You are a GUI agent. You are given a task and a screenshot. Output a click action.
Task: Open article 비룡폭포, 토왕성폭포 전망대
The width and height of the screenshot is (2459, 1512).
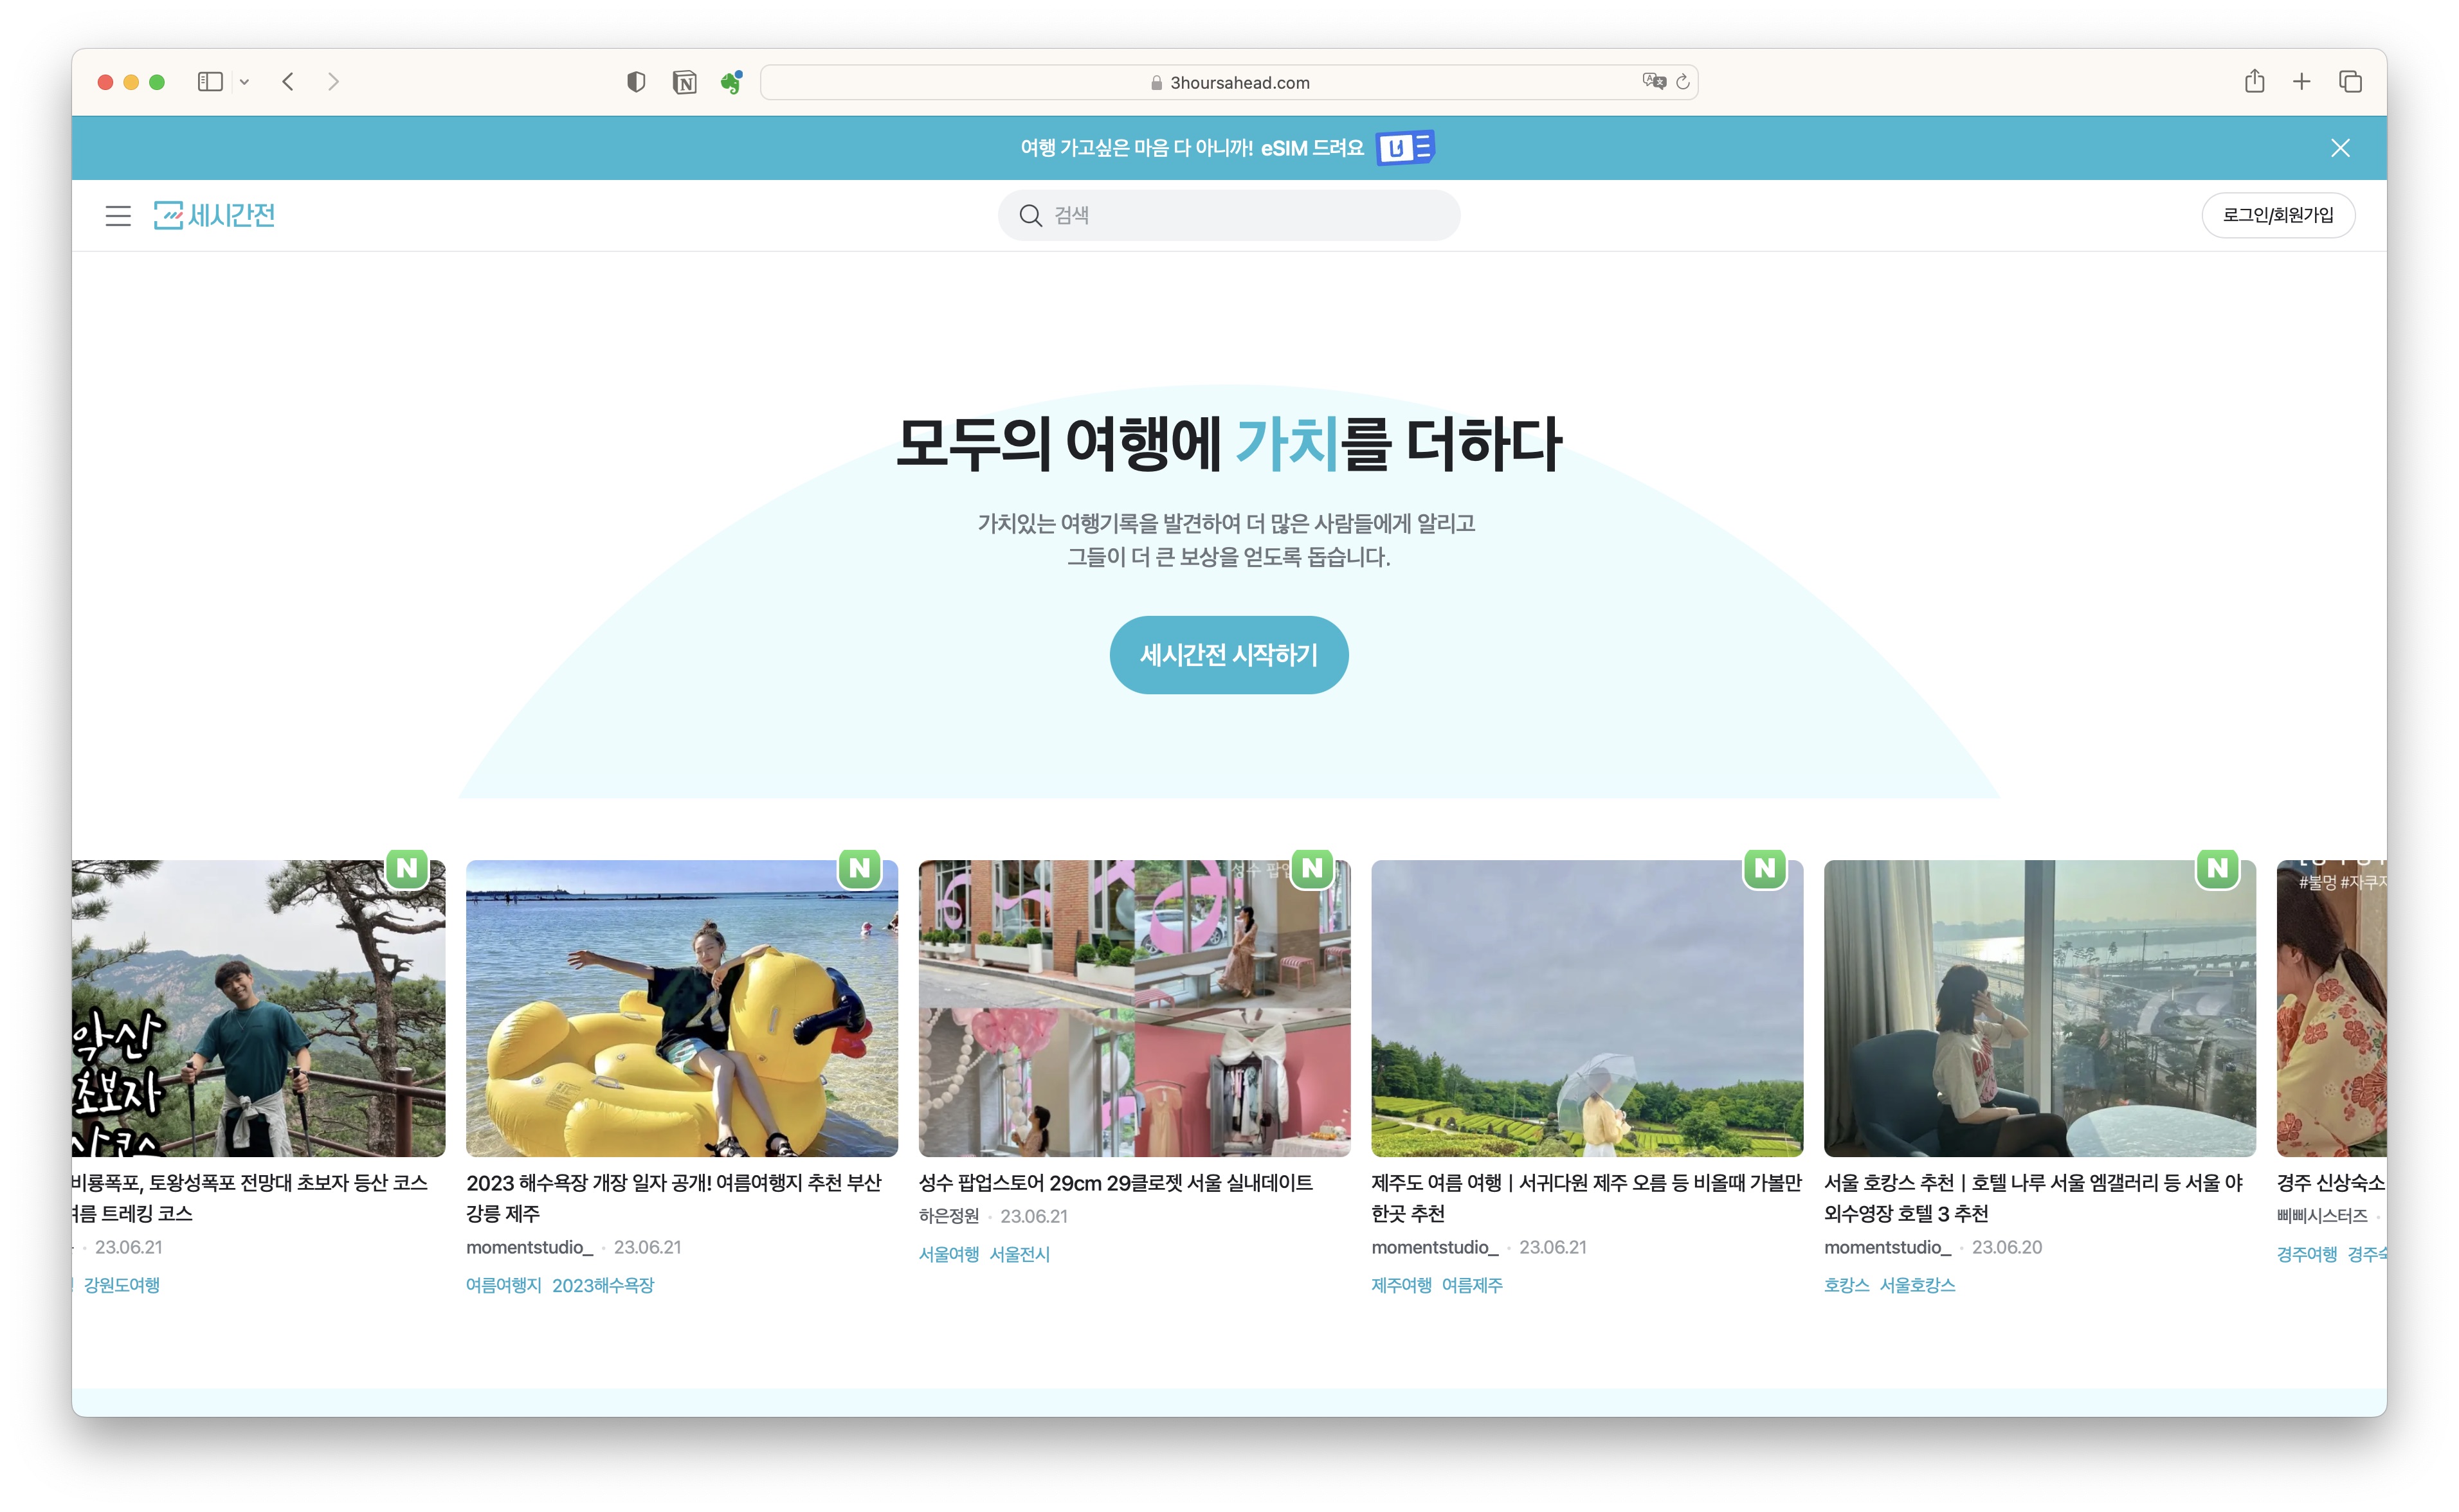point(250,1198)
